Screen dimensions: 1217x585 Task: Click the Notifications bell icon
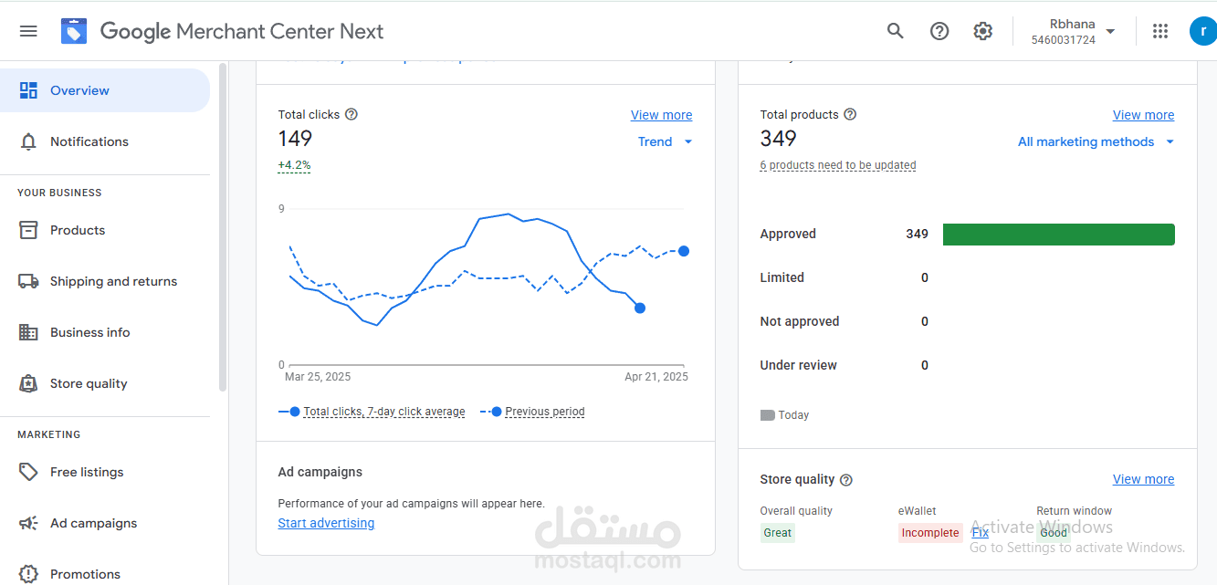28,141
